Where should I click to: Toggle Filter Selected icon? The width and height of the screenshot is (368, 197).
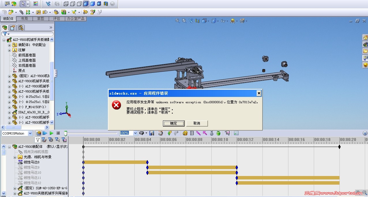coord(57,140)
